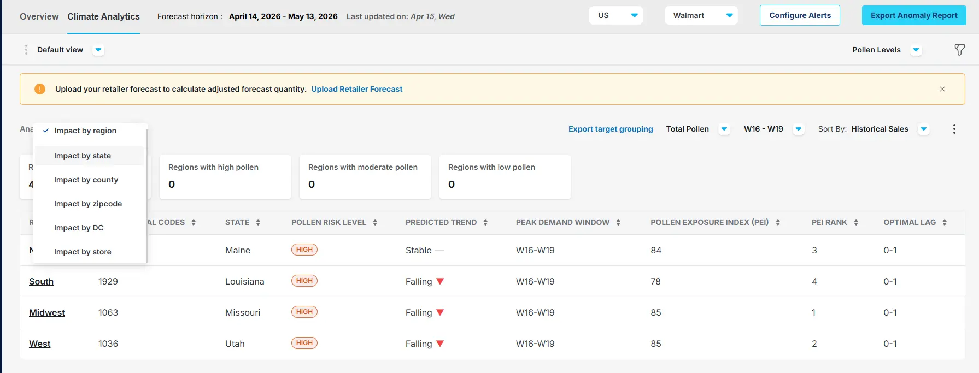The image size is (979, 373).
Task: Select Impact by state option
Action: 90,156
